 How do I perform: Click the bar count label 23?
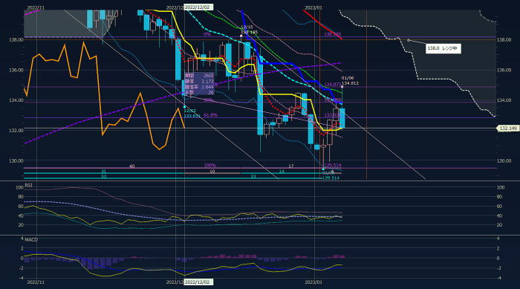click(x=253, y=177)
